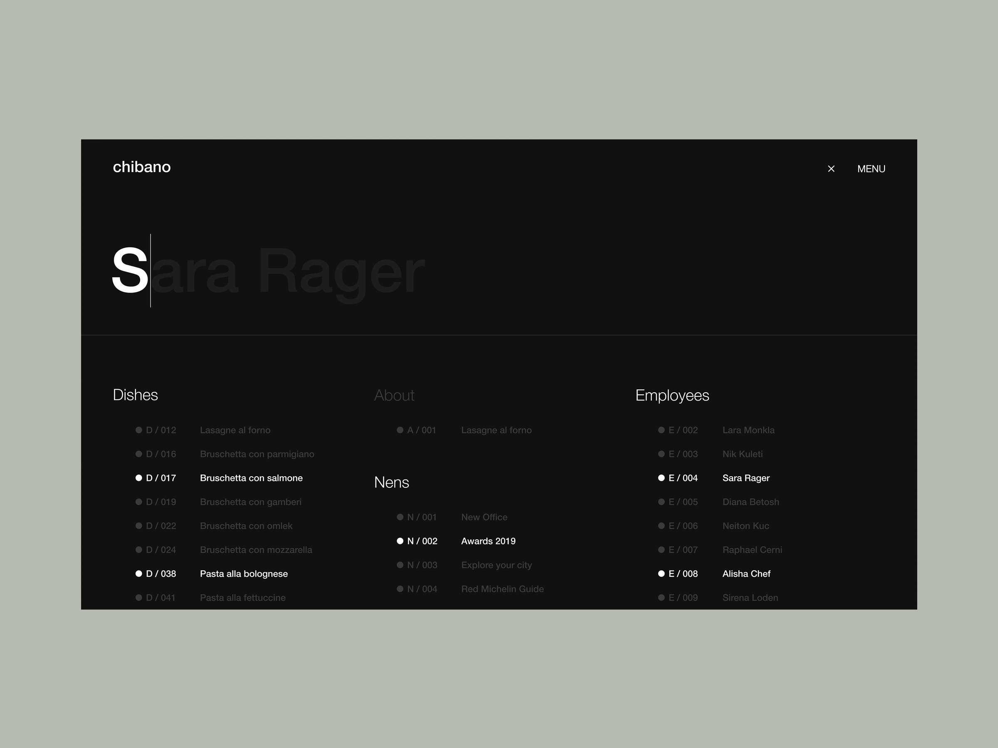This screenshot has height=748, width=998.
Task: Open Alisha Chef employee entry
Action: [746, 573]
